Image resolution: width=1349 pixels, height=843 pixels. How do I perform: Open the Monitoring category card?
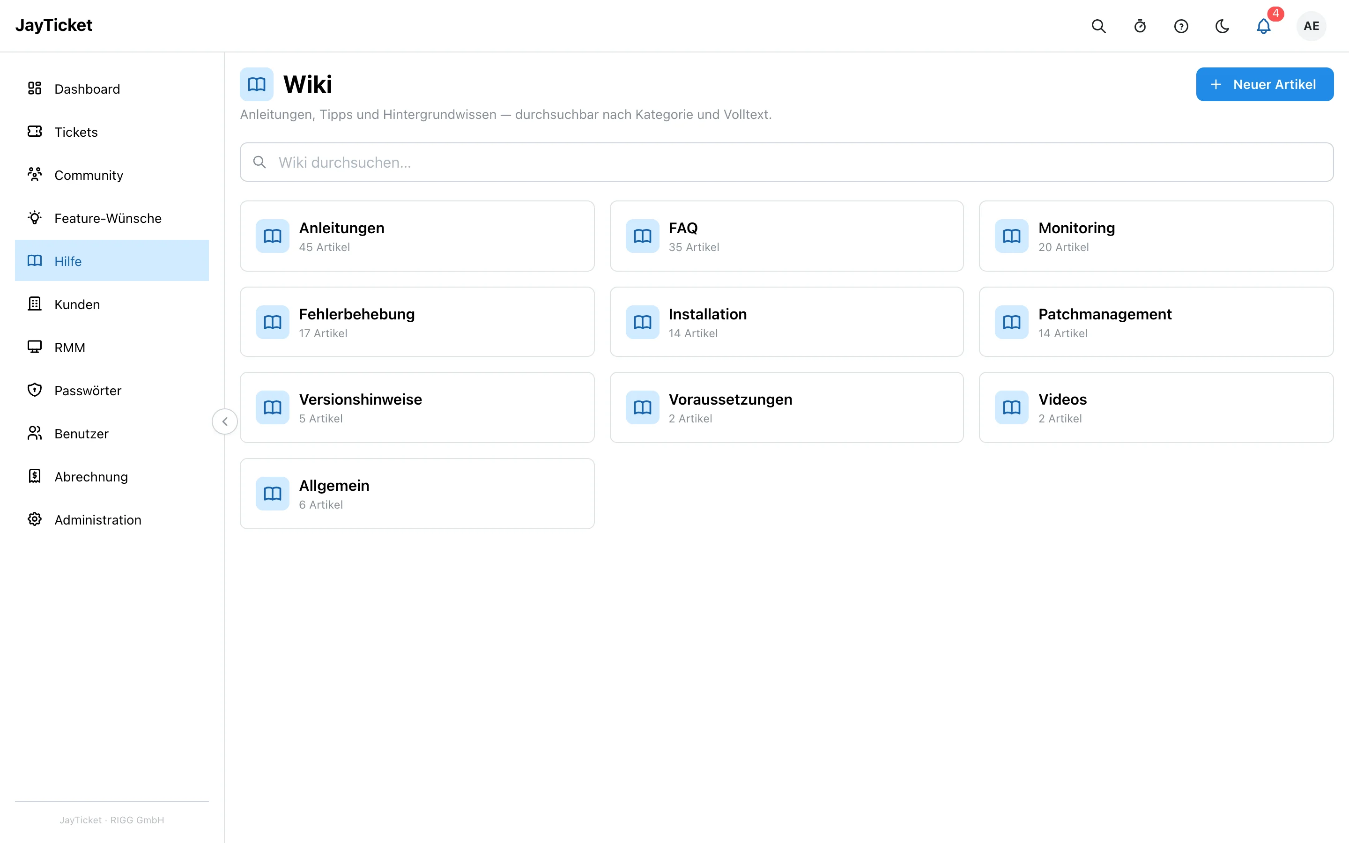[x=1156, y=237]
